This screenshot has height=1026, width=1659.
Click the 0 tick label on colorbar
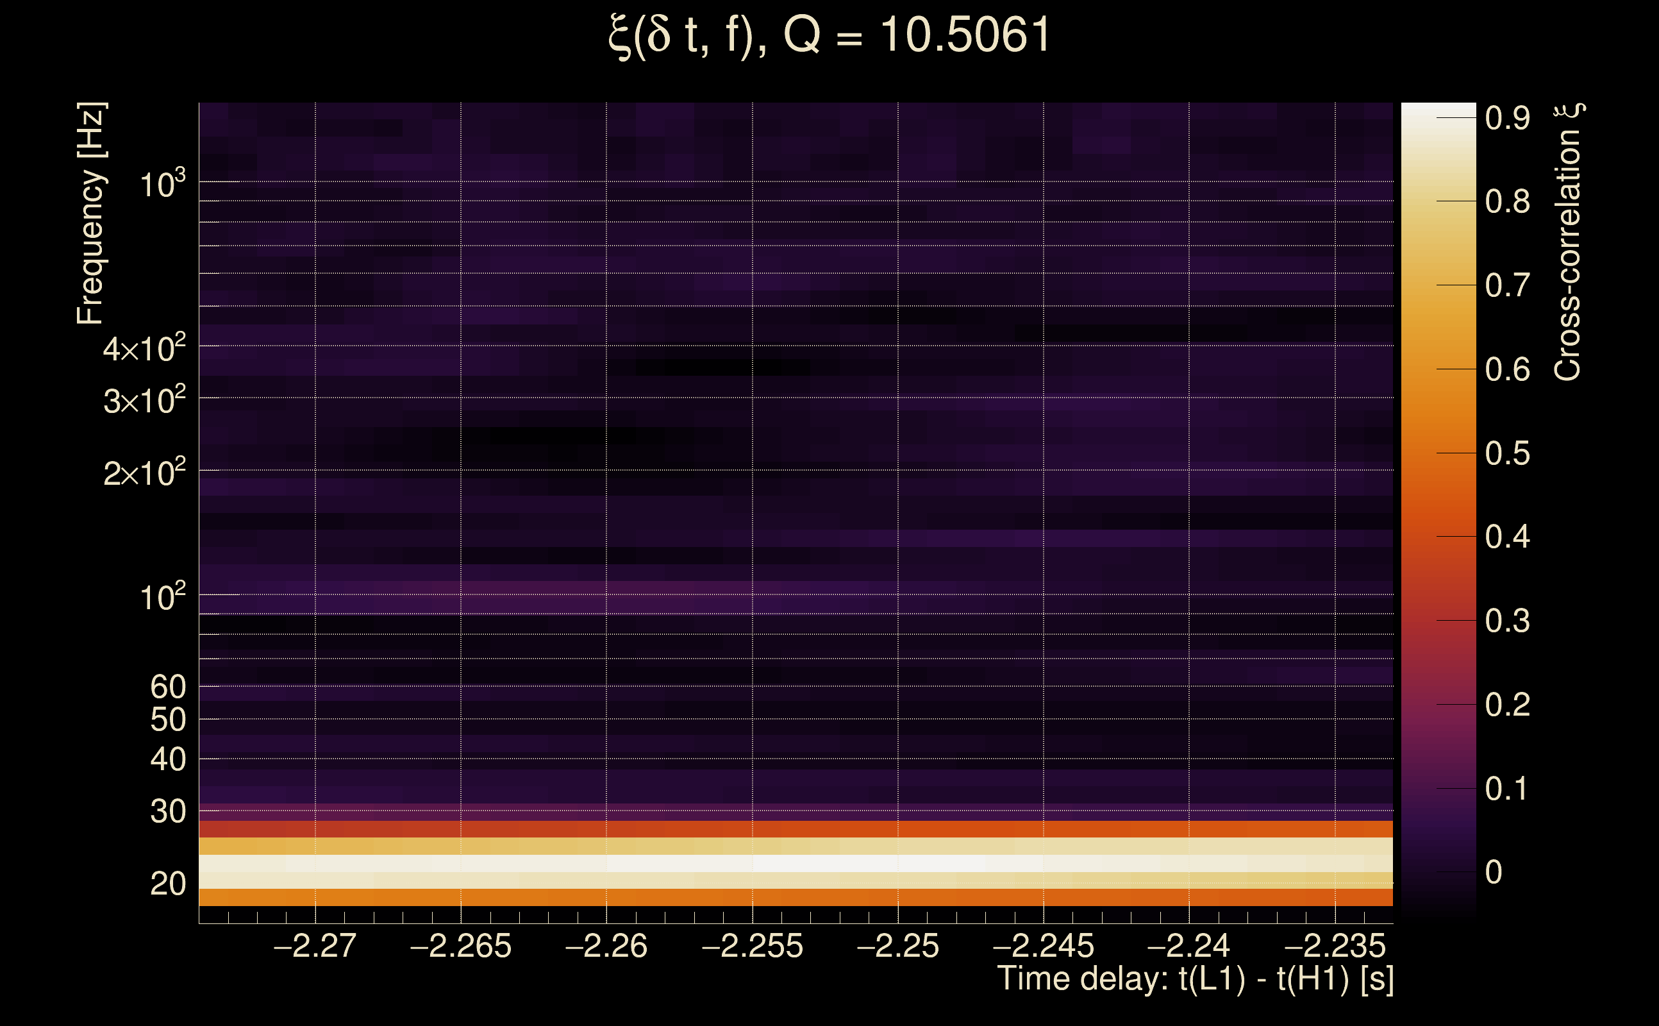(x=1494, y=872)
